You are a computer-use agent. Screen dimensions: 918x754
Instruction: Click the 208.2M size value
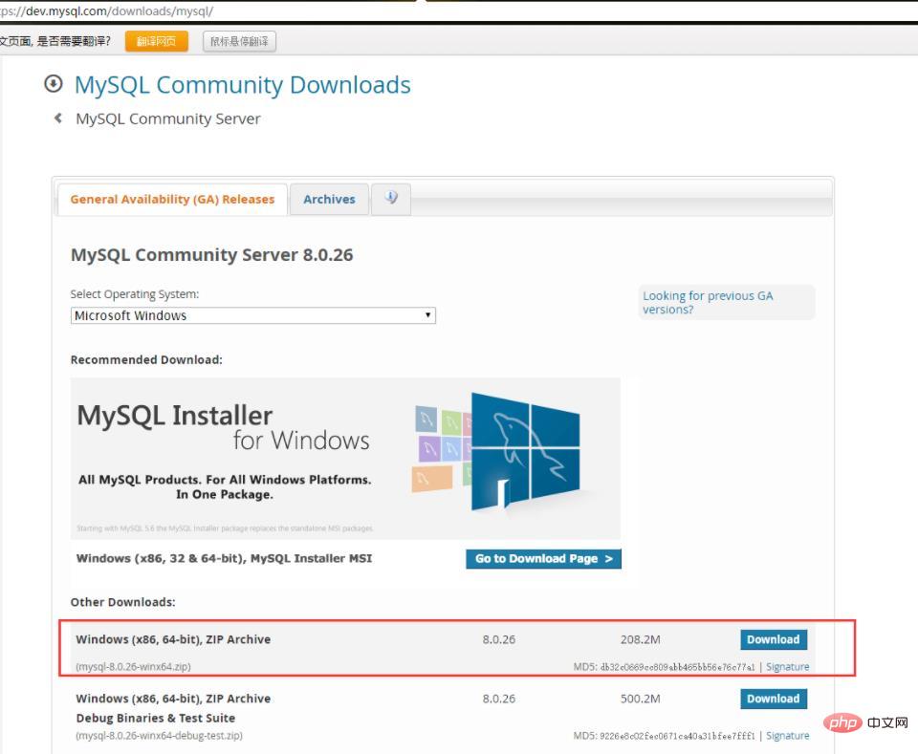tap(641, 639)
